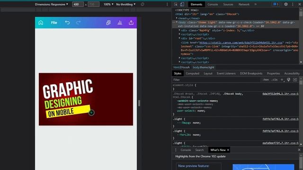Screen dimensions: 303x170
Task: Close the What's New tab
Action: (228, 150)
